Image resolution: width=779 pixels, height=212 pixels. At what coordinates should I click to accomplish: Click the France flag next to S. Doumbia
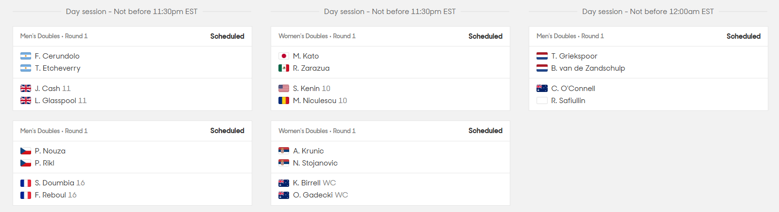point(26,183)
